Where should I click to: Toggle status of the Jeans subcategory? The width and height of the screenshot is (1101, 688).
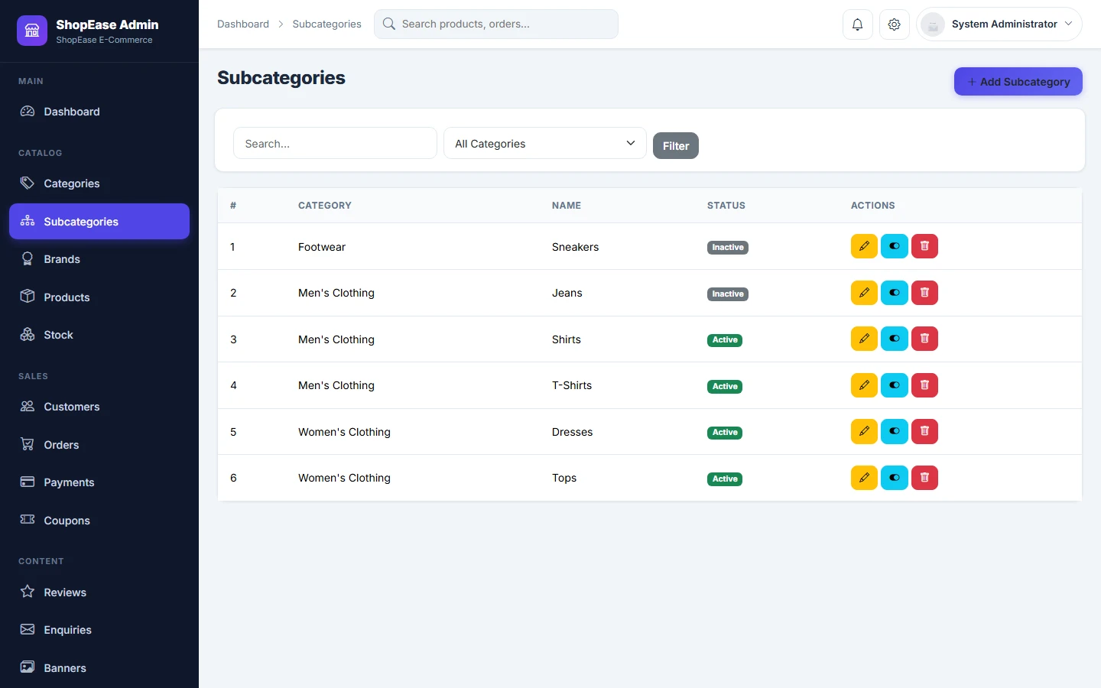tap(895, 293)
